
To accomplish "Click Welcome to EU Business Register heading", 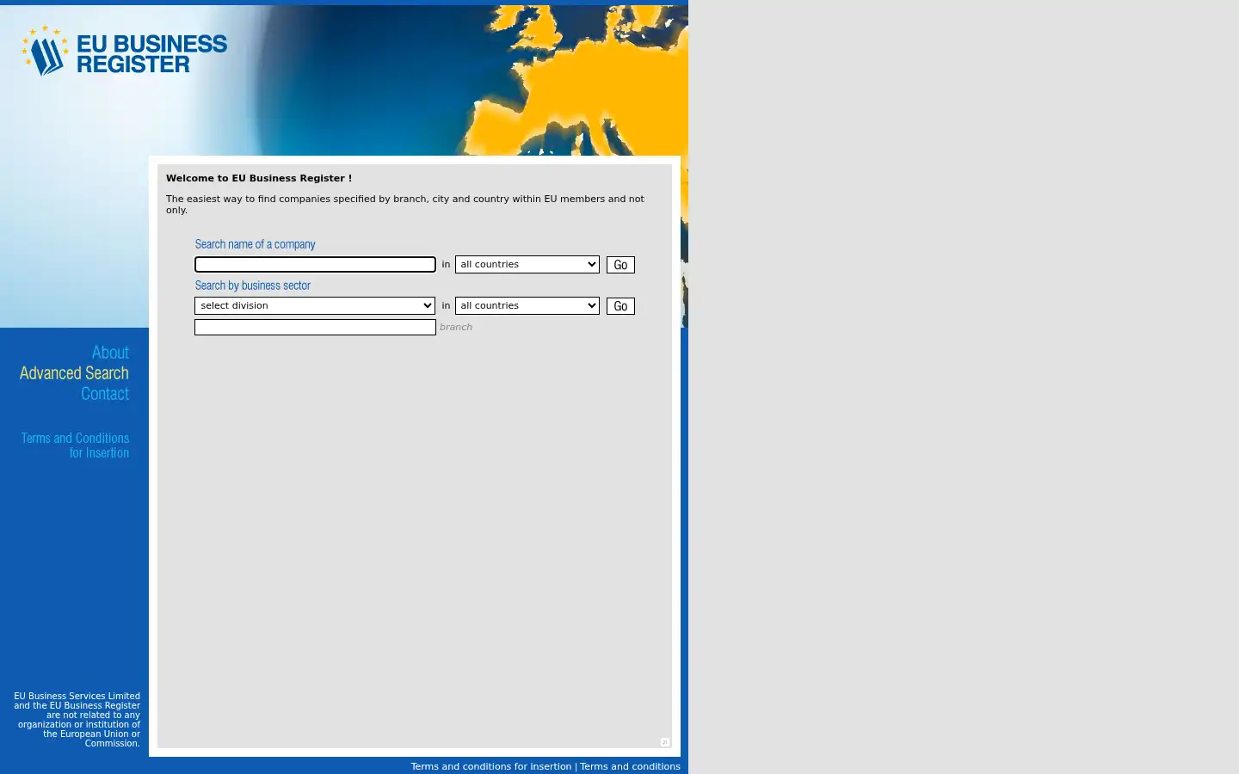I will [x=259, y=178].
